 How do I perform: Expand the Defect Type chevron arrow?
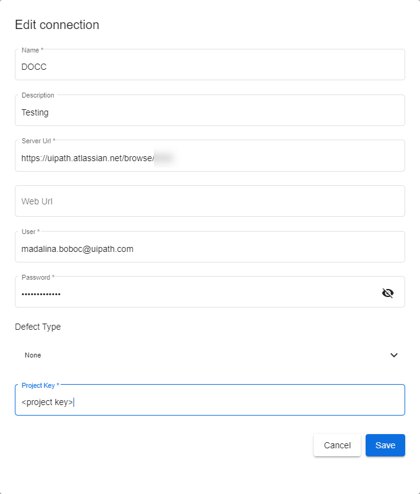pyautogui.click(x=394, y=355)
